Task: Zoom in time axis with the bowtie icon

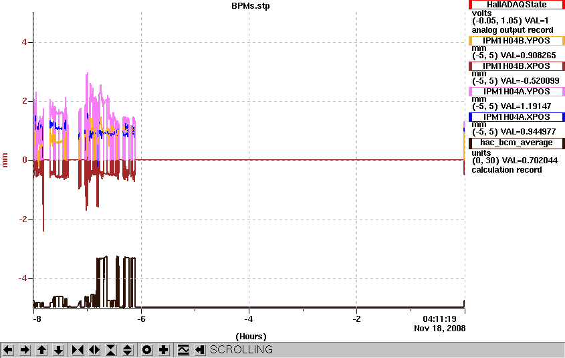Action: [x=78, y=350]
